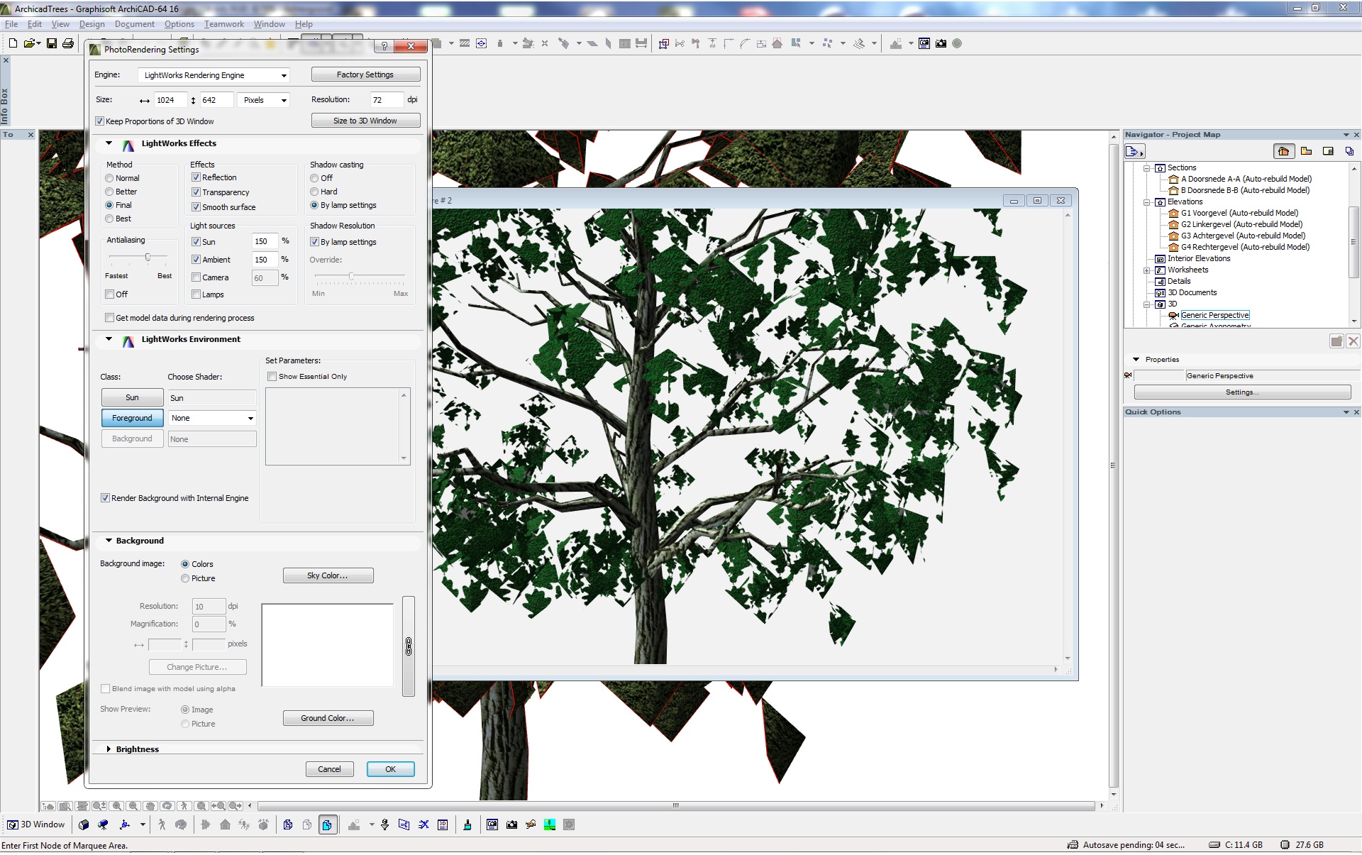This screenshot has height=855, width=1362.
Task: Click the camera PhotoRender icon in bottom toolbar
Action: click(x=511, y=824)
